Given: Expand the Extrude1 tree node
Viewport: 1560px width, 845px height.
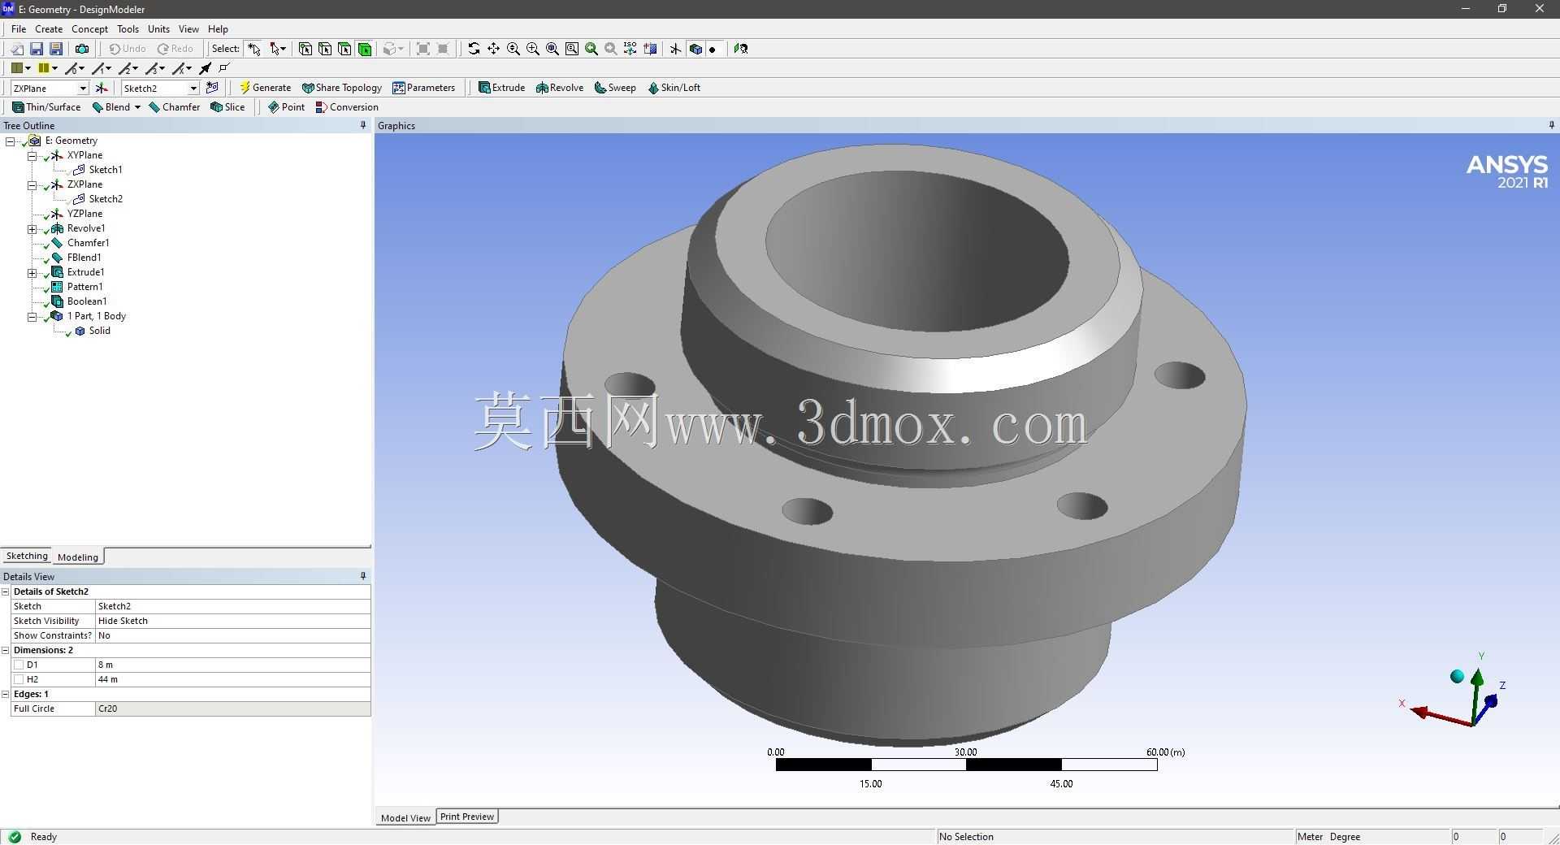Looking at the screenshot, I should [x=32, y=272].
